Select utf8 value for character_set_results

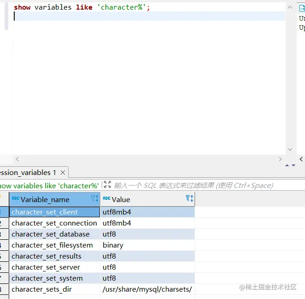click(x=148, y=256)
